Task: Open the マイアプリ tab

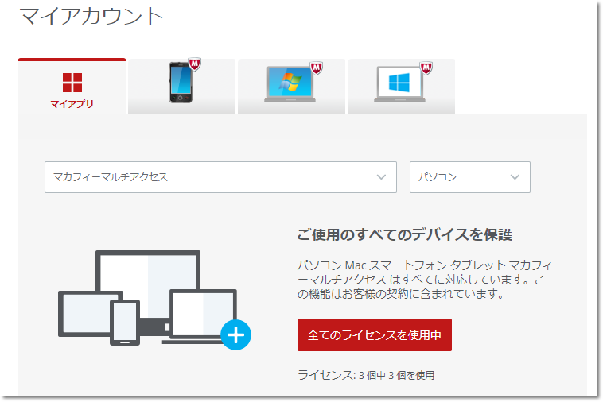Action: click(72, 86)
